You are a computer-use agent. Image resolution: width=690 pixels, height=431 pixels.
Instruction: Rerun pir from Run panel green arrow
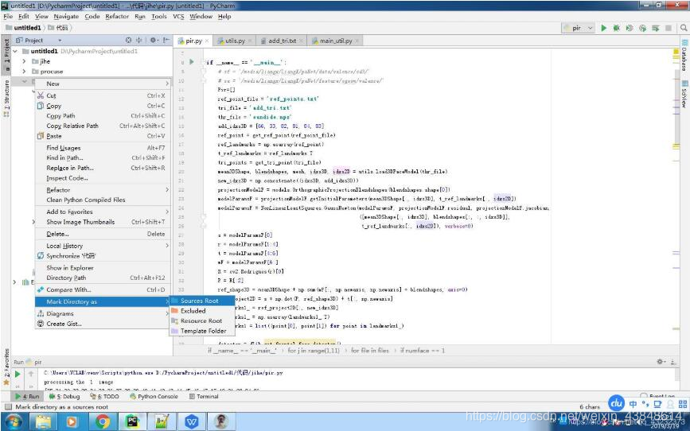pos(18,374)
